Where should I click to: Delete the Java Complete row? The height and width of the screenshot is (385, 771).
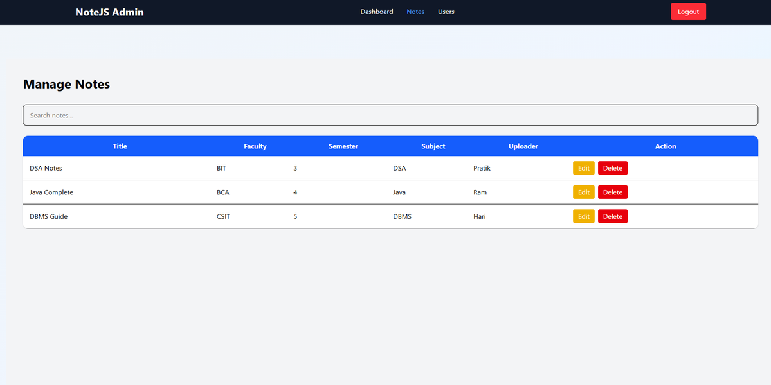click(613, 193)
